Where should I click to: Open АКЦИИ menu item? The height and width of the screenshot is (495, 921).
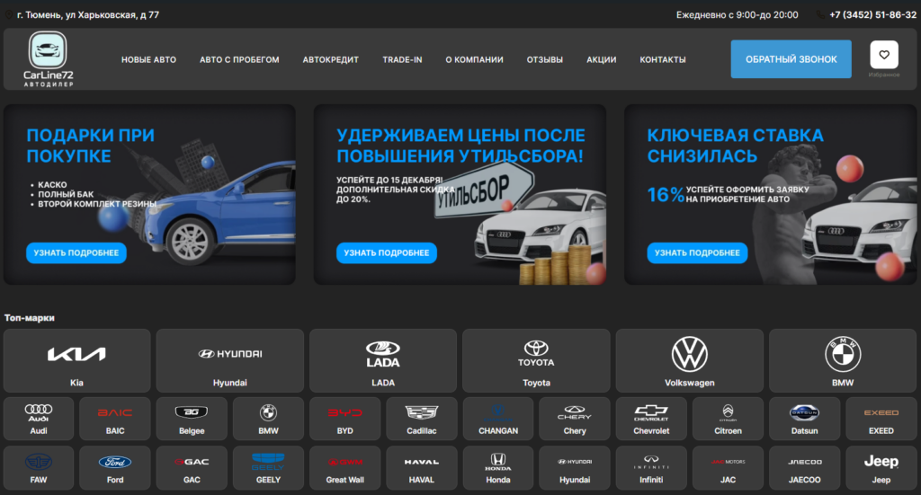coord(602,60)
